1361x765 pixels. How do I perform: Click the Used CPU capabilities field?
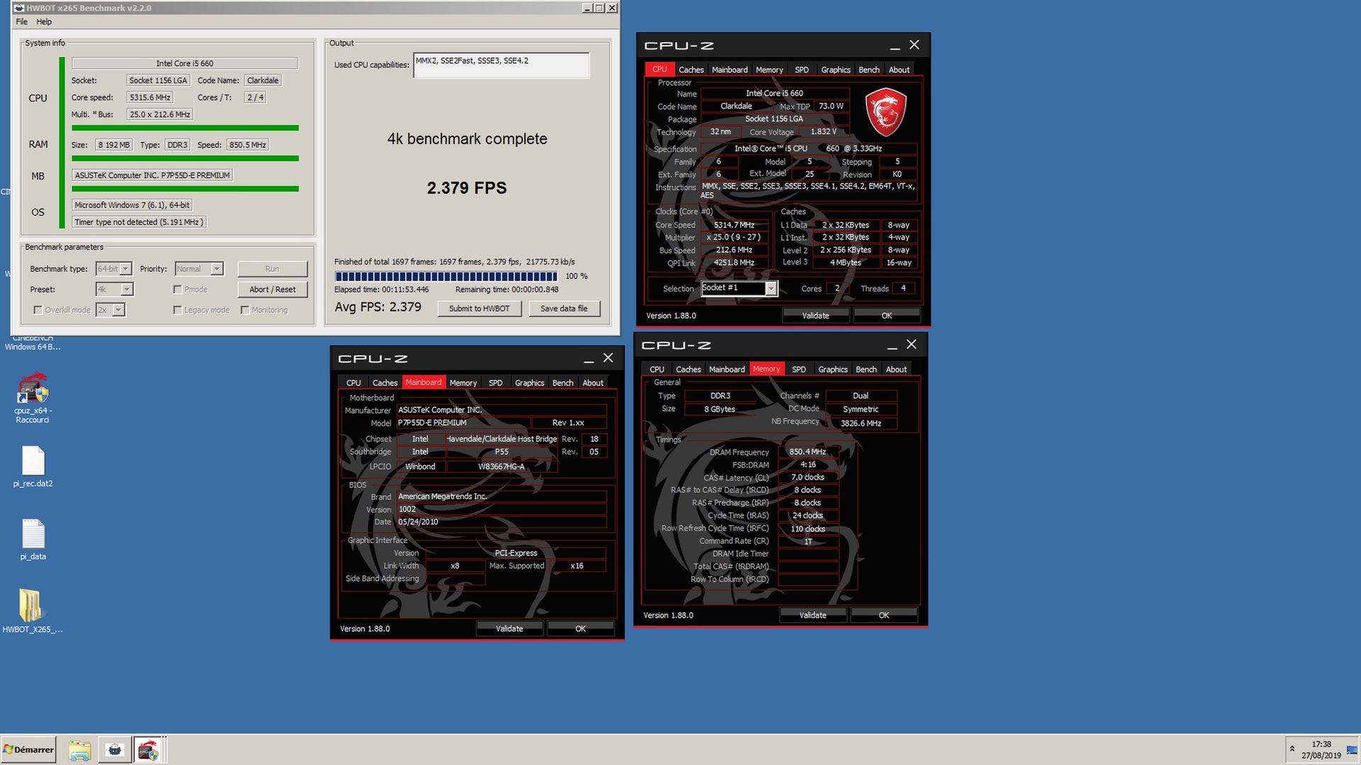click(x=501, y=65)
